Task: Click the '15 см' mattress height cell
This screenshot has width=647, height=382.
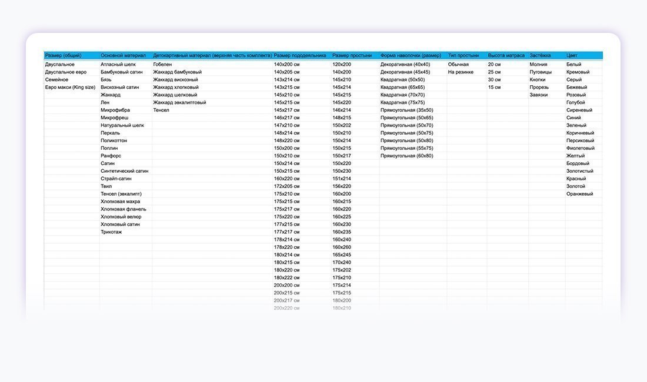Action: 494,88
